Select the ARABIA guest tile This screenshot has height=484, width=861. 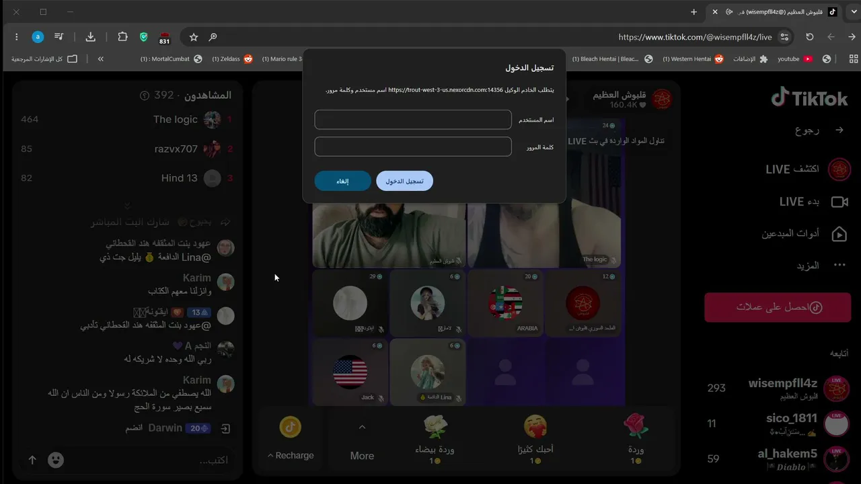(x=506, y=302)
